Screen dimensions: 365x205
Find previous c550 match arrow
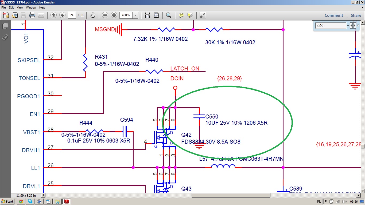[x=351, y=26]
